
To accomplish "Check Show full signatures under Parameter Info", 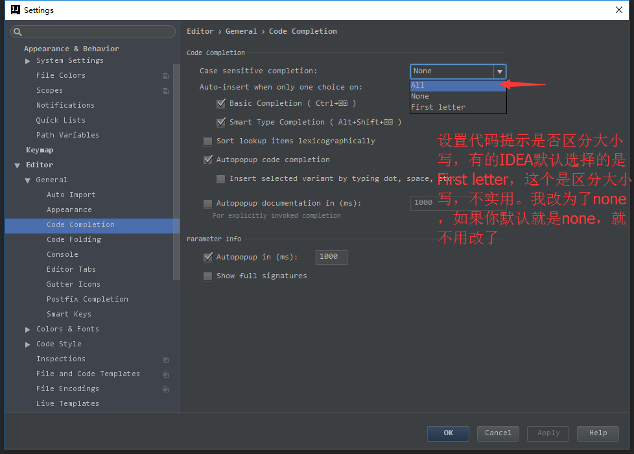I will point(207,276).
